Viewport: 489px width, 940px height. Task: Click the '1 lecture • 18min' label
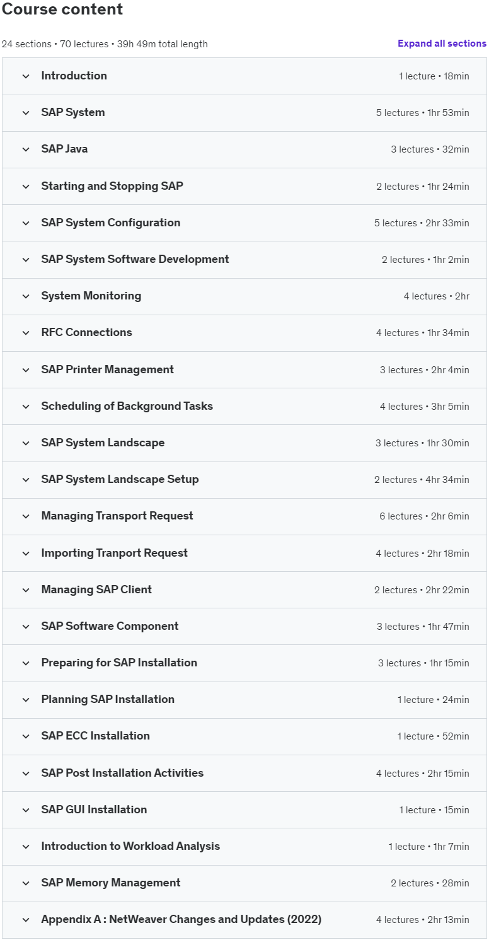[x=434, y=76]
